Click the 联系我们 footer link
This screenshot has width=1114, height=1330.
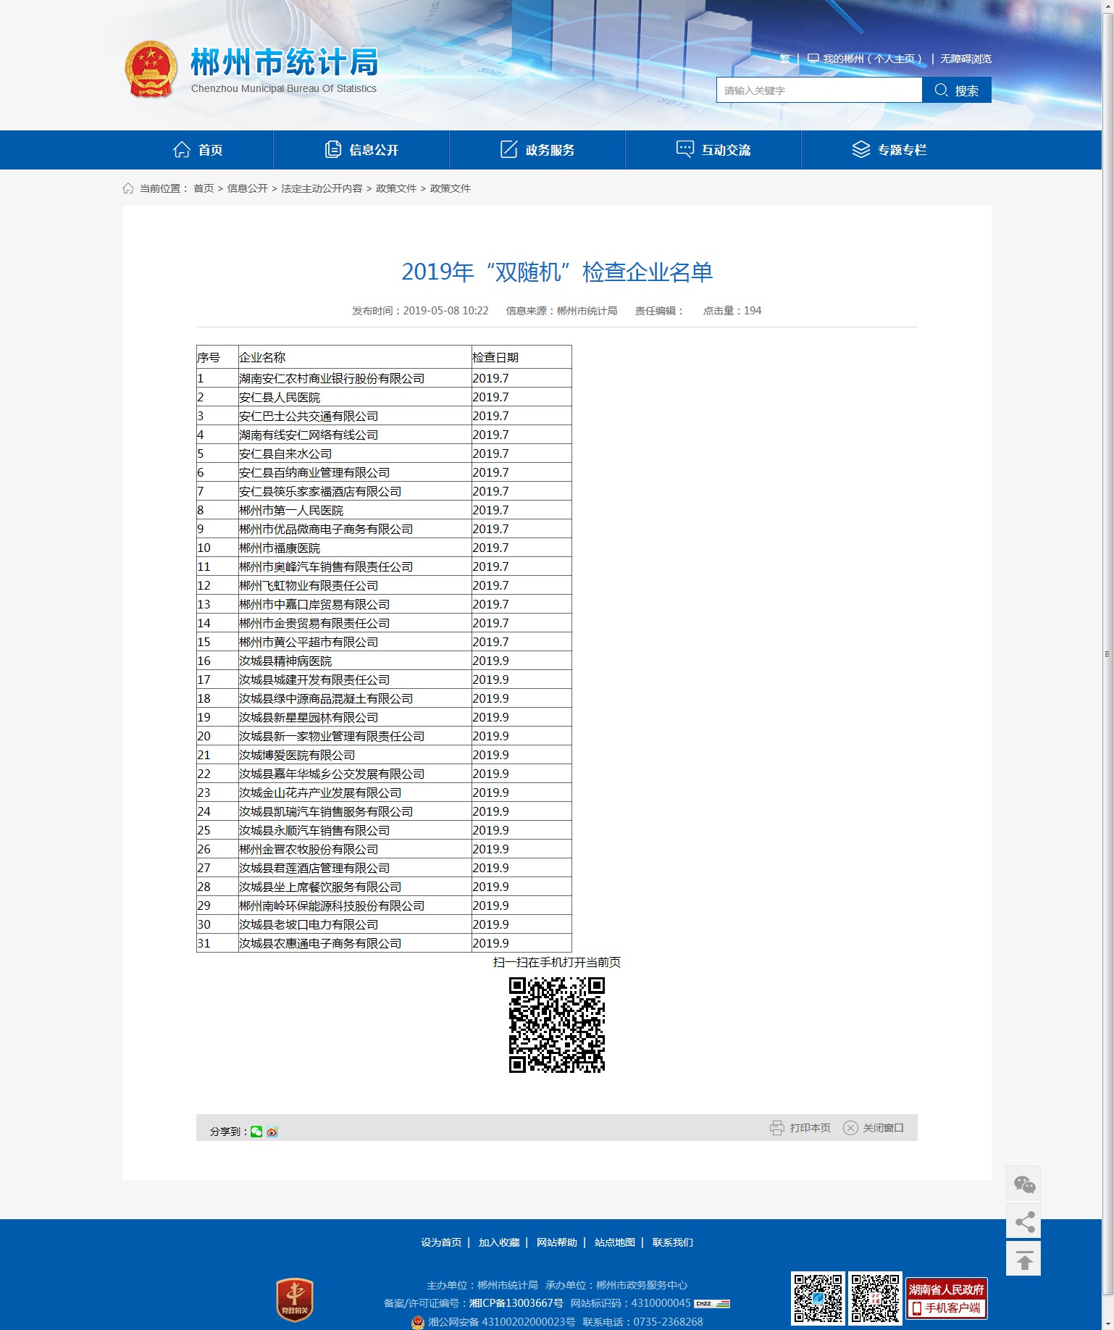coord(673,1242)
